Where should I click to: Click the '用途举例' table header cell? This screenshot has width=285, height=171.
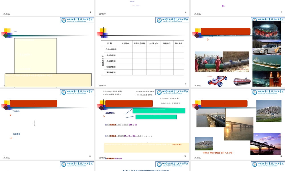coord(178,43)
